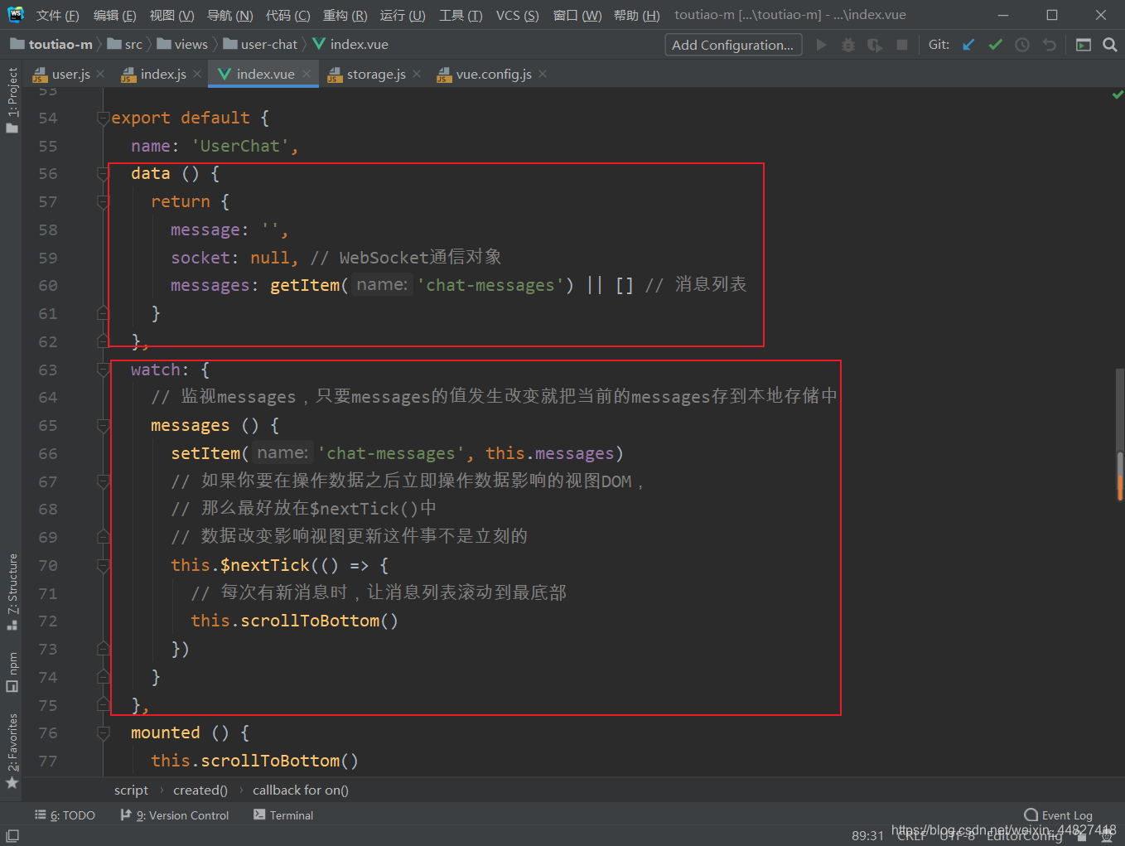
Task: Click line number 66 in the gutter
Action: coord(48,454)
